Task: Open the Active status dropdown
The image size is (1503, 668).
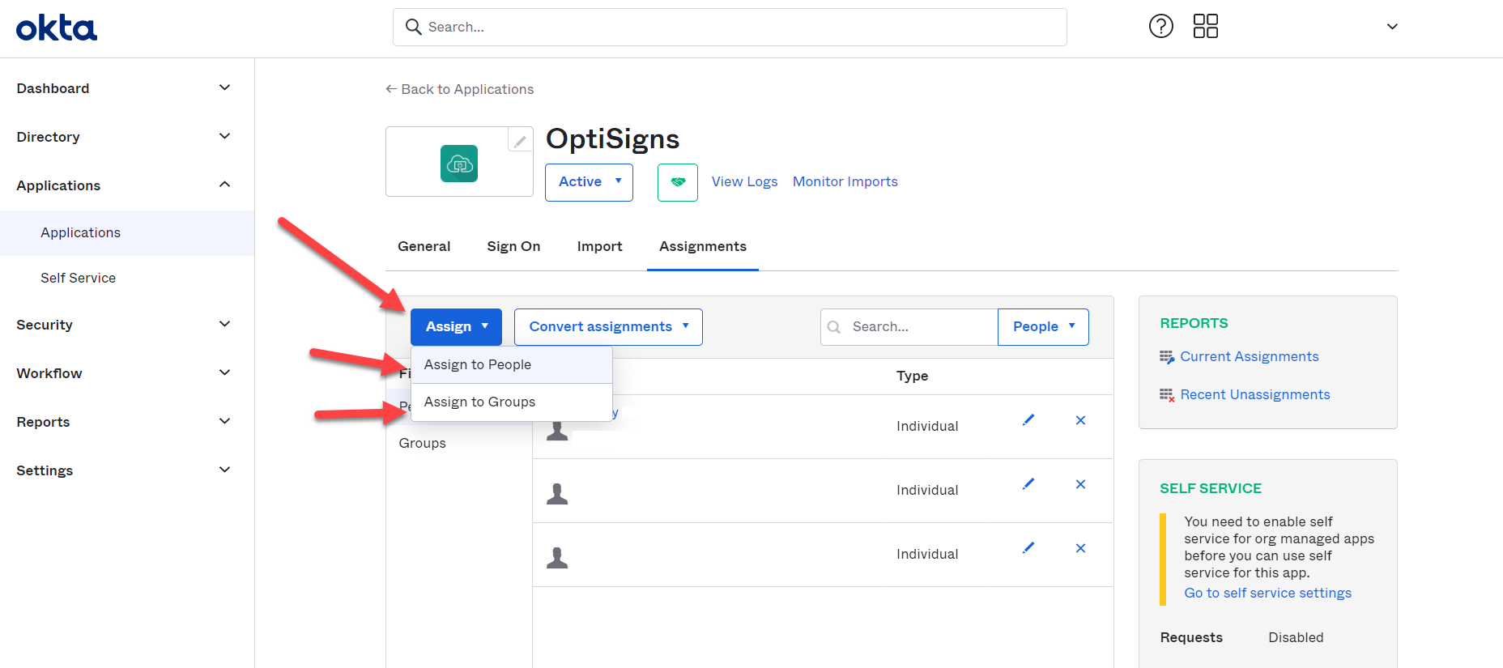Action: [589, 182]
